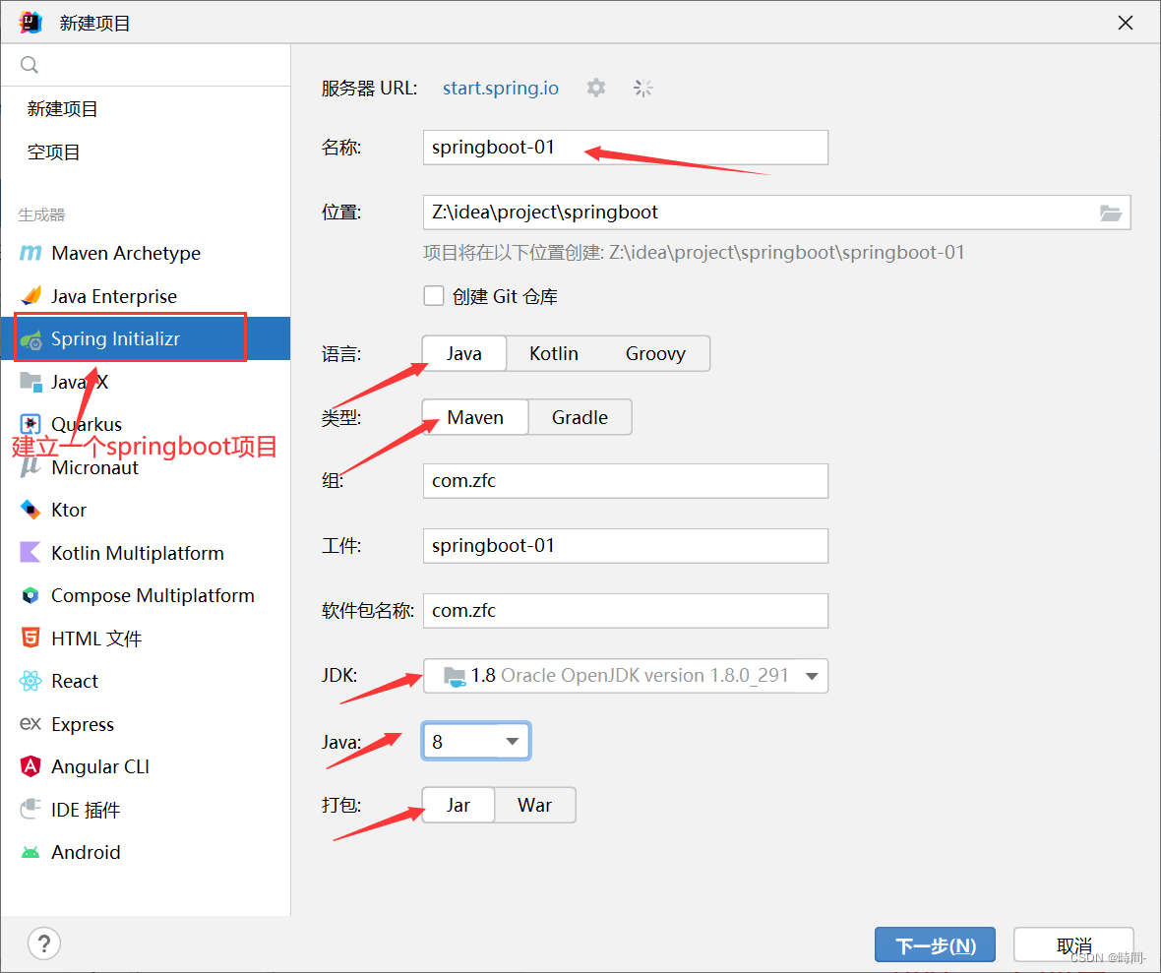Enable the create Git repository checkbox
1161x973 pixels.
tap(434, 296)
